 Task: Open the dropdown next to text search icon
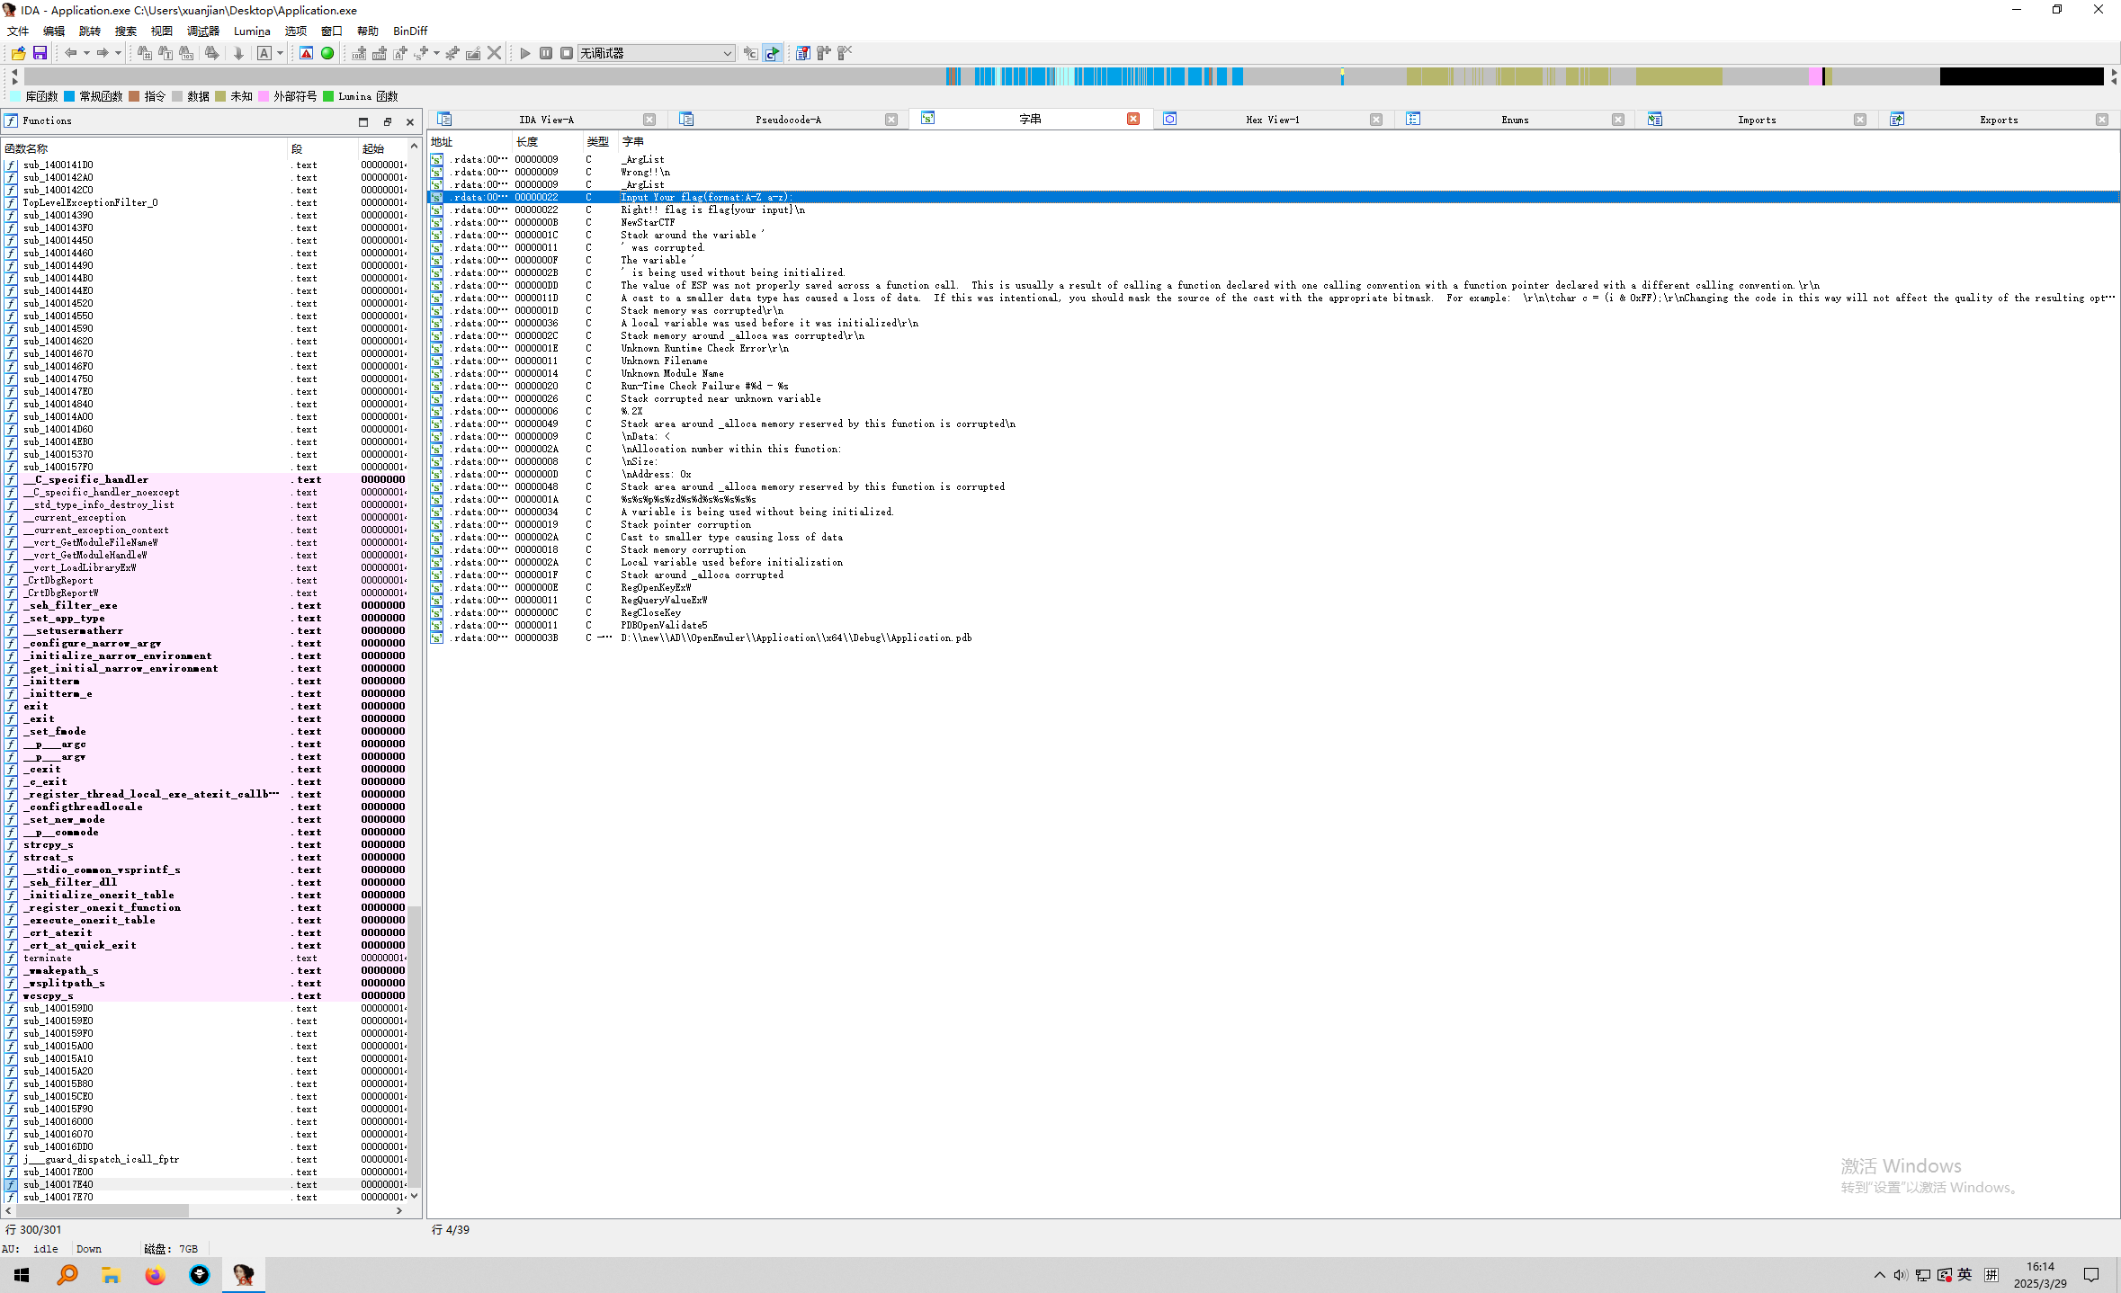[280, 53]
